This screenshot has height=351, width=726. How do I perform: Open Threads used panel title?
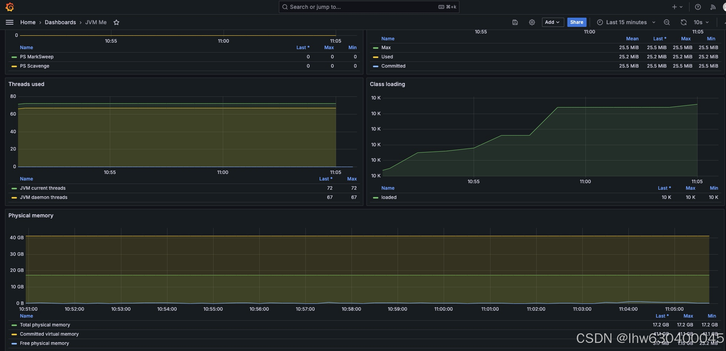click(27, 84)
